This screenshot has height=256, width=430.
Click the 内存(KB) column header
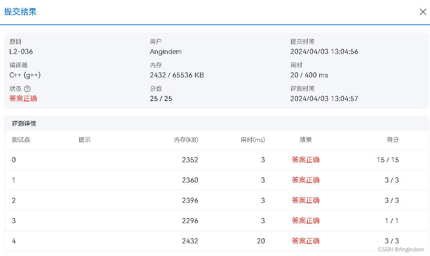[x=186, y=140]
